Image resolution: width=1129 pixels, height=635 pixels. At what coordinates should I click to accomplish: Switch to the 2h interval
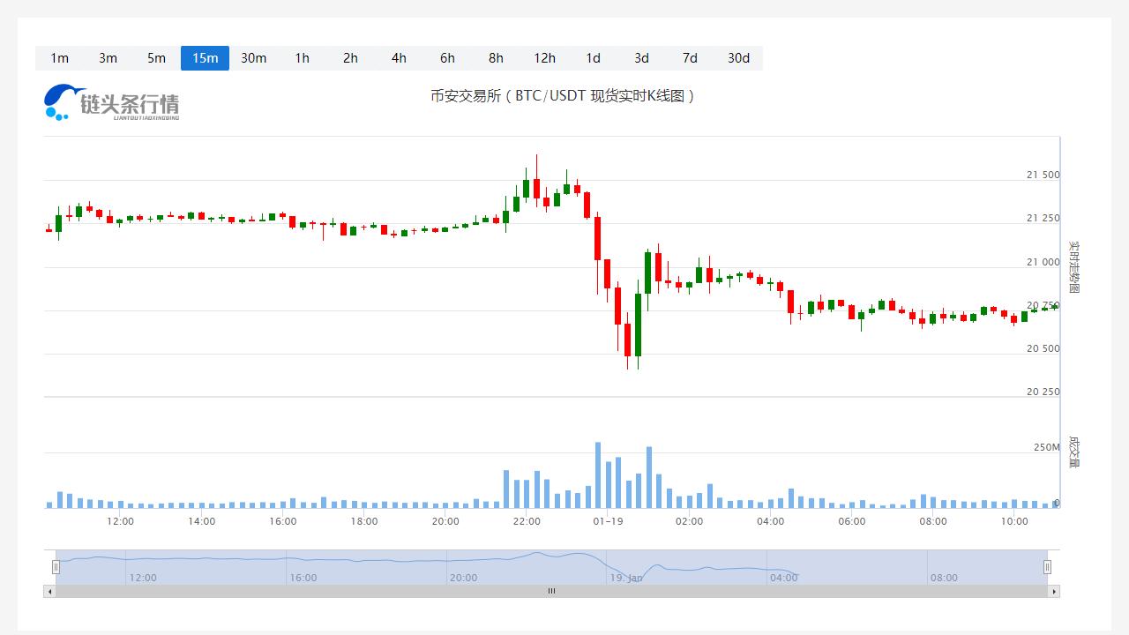click(350, 58)
